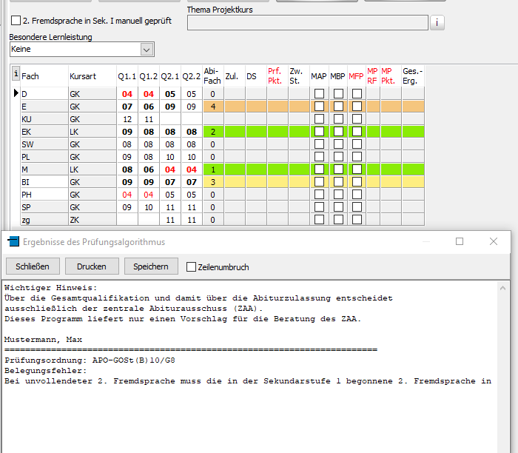Click the Belegungsfehler: line in results
This screenshot has width=518, height=453.
tap(46, 371)
